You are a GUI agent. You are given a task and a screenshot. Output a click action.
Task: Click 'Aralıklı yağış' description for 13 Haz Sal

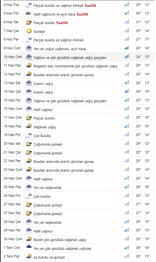43,84
